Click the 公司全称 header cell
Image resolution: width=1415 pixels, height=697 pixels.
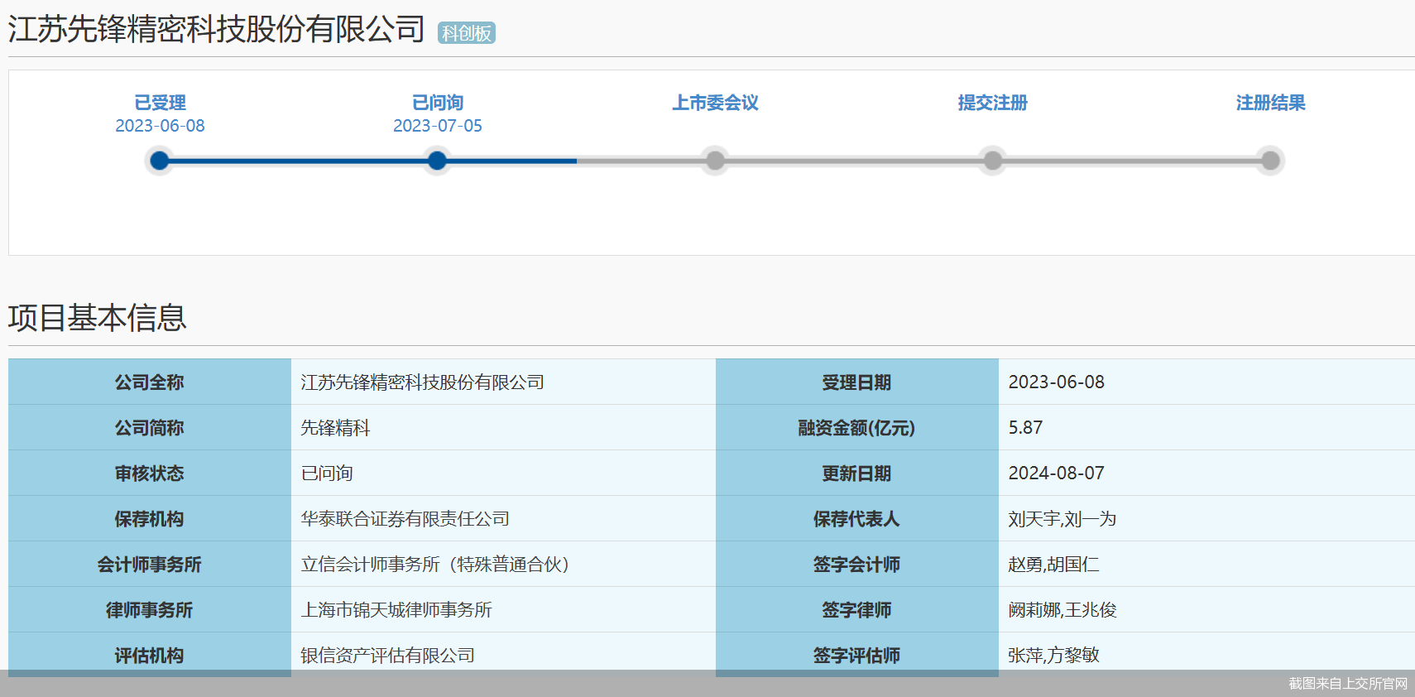point(150,382)
